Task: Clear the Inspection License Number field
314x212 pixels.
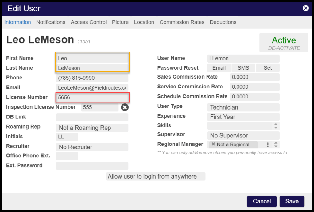Action: [x=125, y=107]
